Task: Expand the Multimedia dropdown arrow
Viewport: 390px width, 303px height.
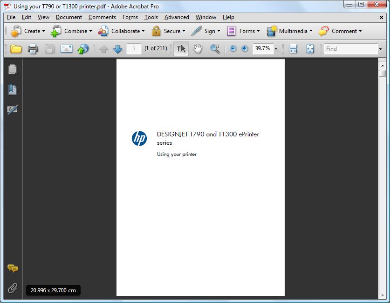Action: 311,31
